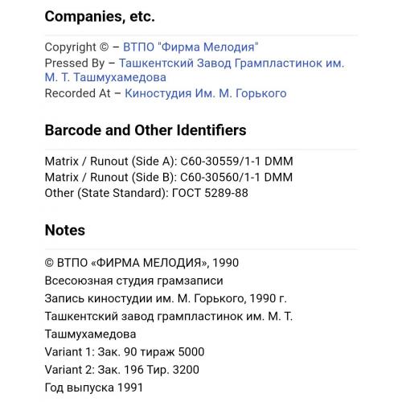Click the Запись киностудии им. М. Горького note

[x=166, y=298]
